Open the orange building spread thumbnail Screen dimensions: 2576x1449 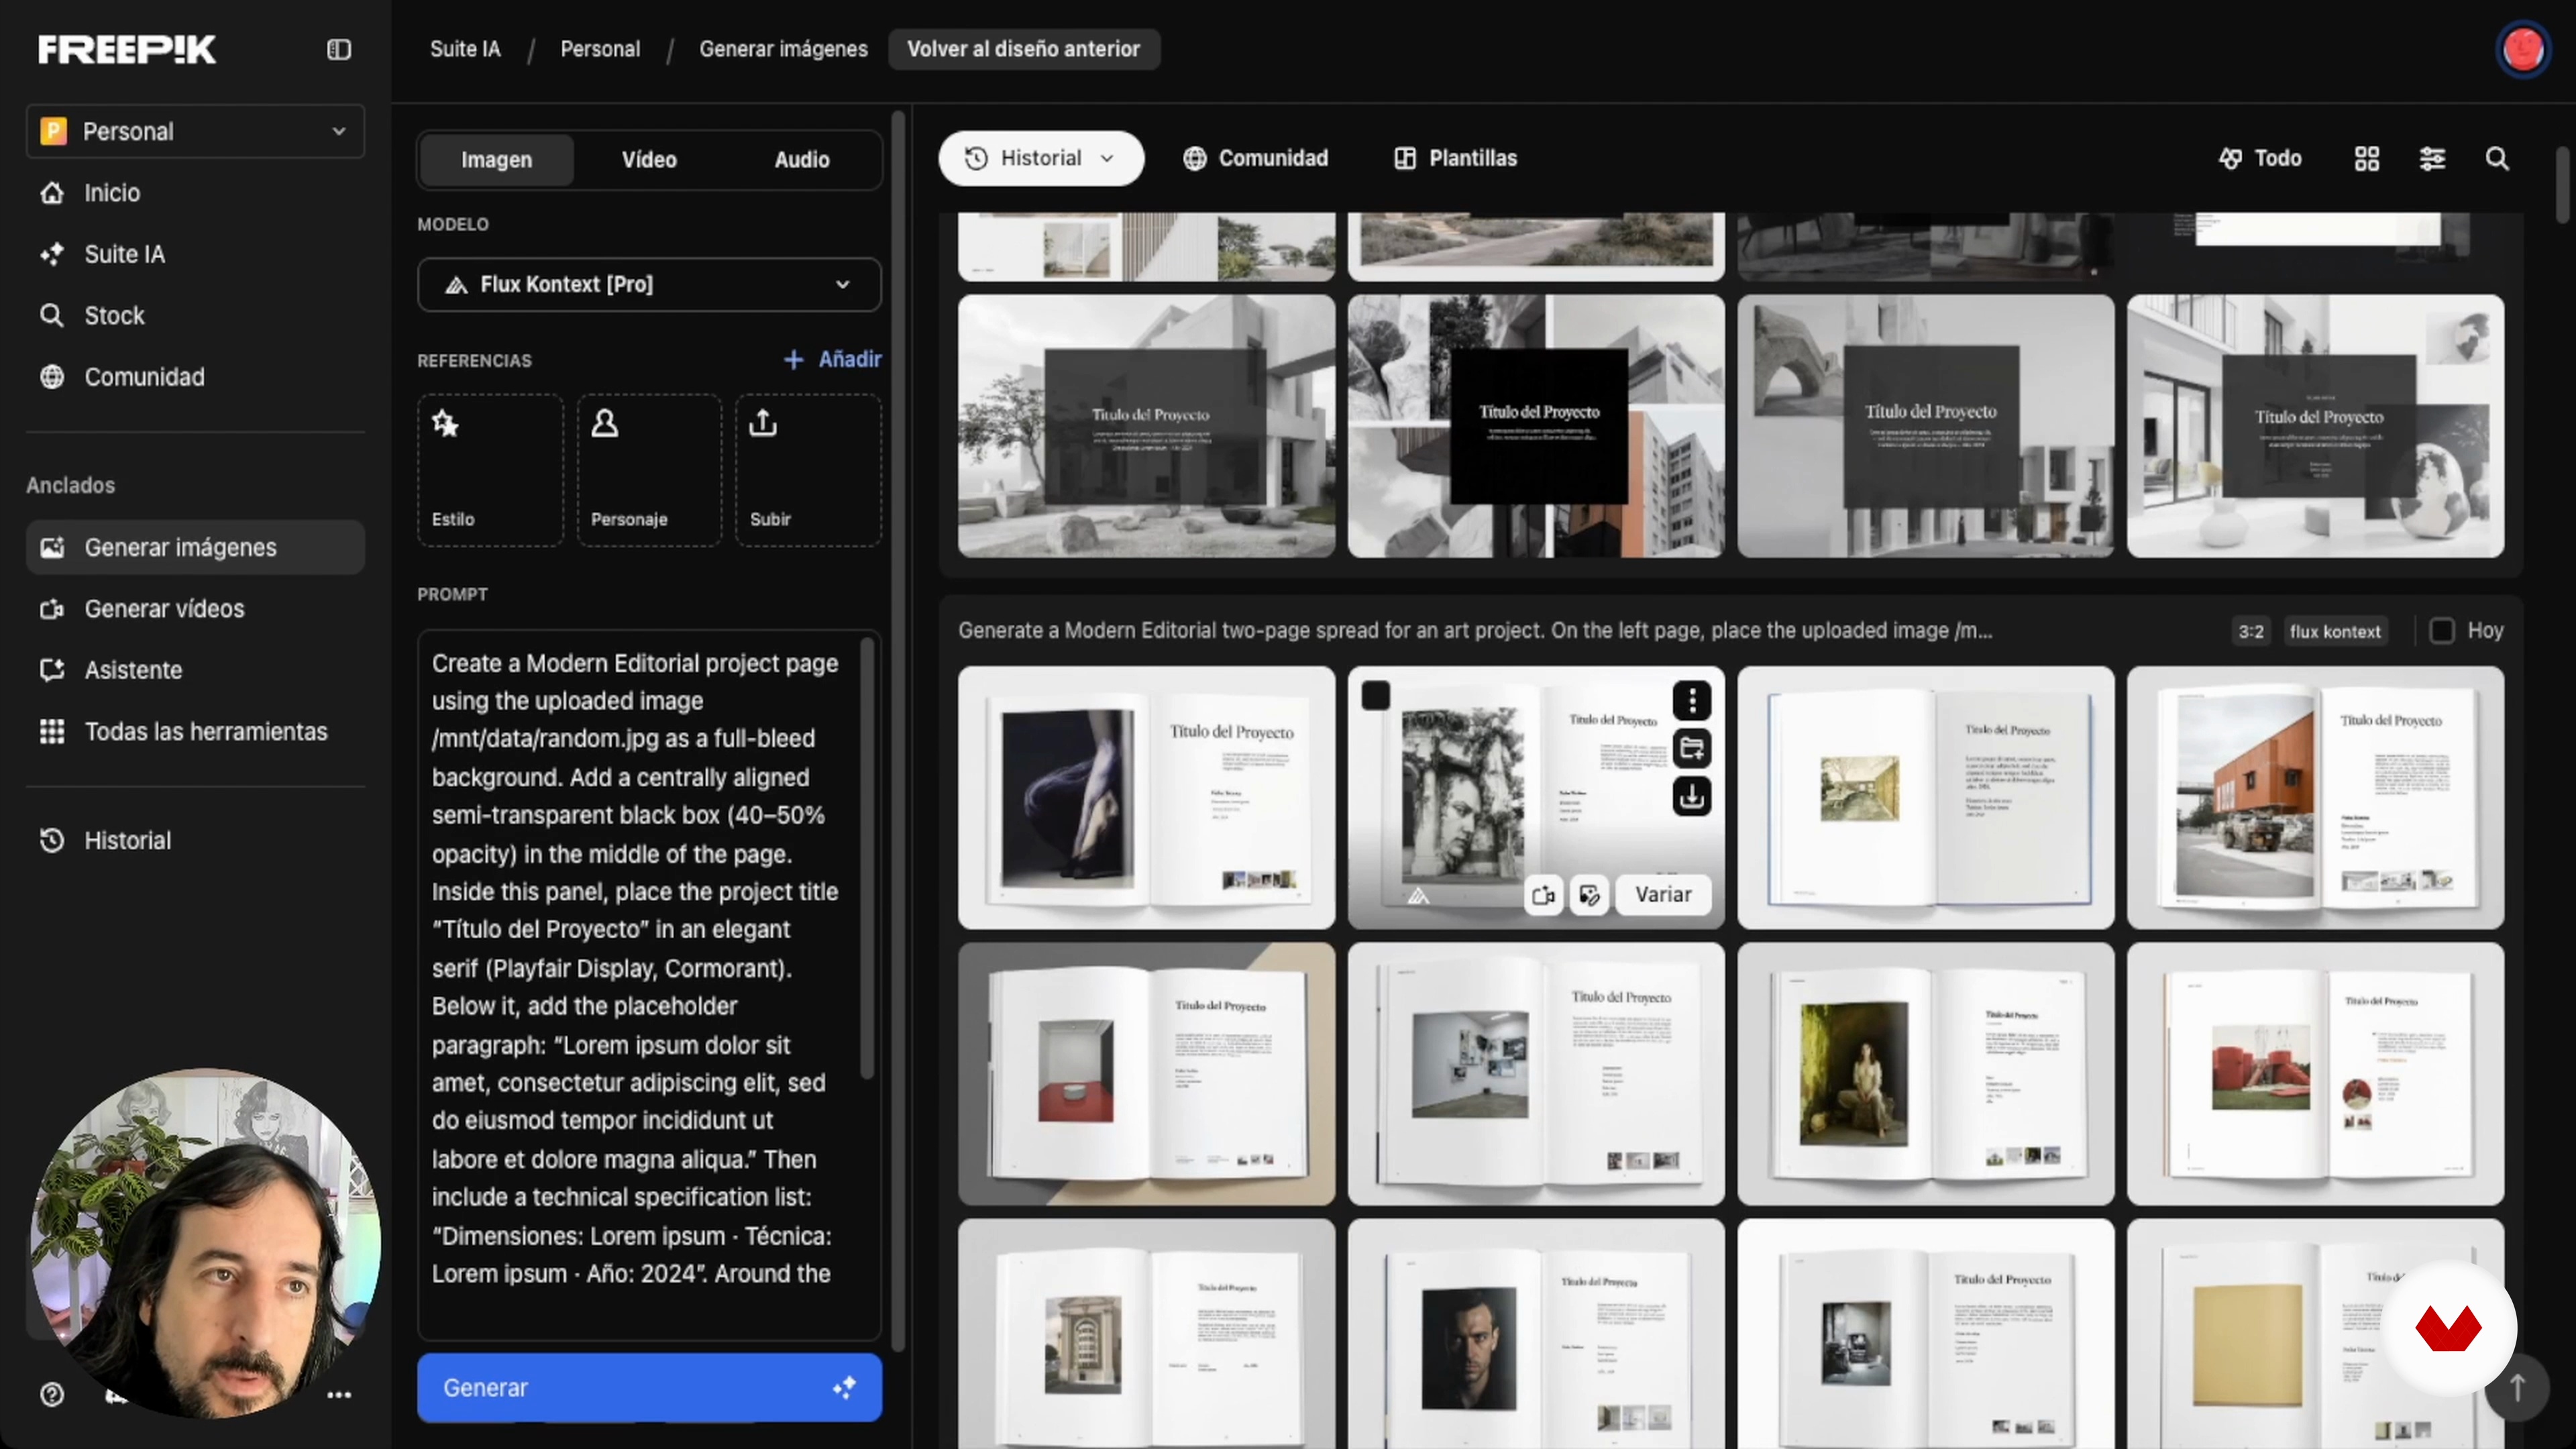click(2315, 797)
